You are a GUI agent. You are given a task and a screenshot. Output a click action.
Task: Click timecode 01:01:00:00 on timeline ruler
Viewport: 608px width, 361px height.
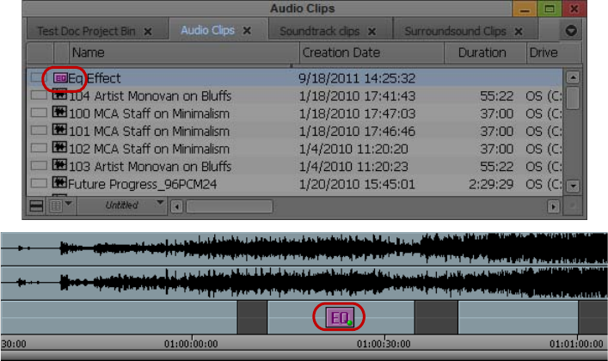[576, 344]
